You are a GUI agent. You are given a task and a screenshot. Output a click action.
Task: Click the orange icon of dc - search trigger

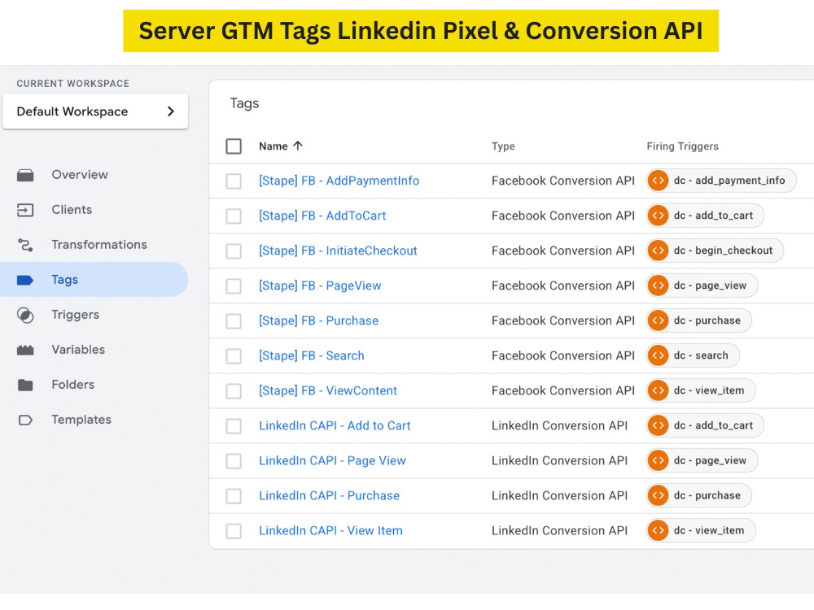(658, 355)
